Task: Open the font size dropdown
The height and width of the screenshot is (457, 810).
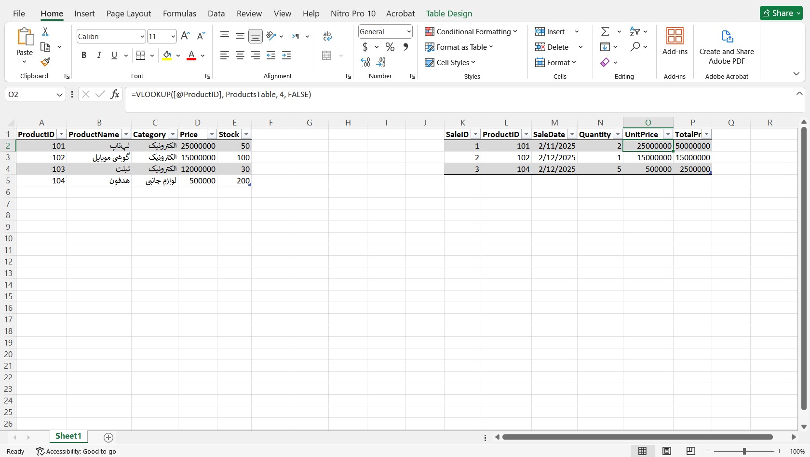Action: coord(173,36)
